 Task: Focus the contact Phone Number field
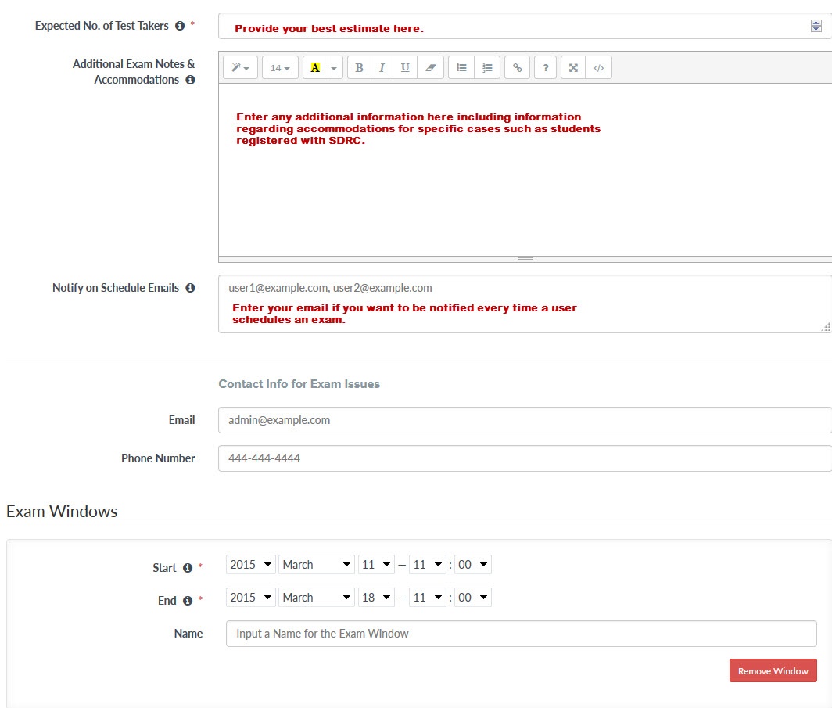[x=524, y=458]
